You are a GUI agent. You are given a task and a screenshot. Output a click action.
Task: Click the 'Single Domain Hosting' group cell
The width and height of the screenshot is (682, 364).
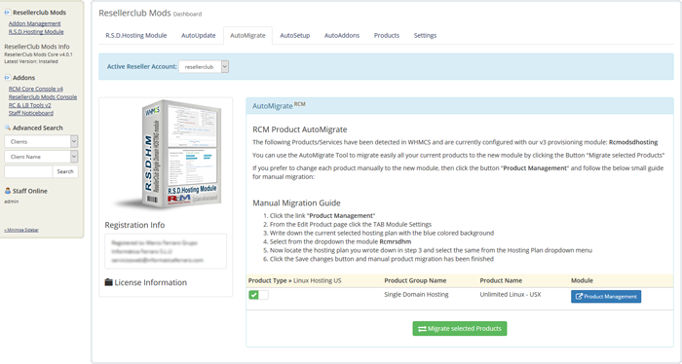(x=416, y=295)
